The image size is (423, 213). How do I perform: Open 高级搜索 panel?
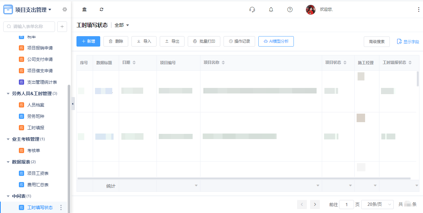point(377,42)
